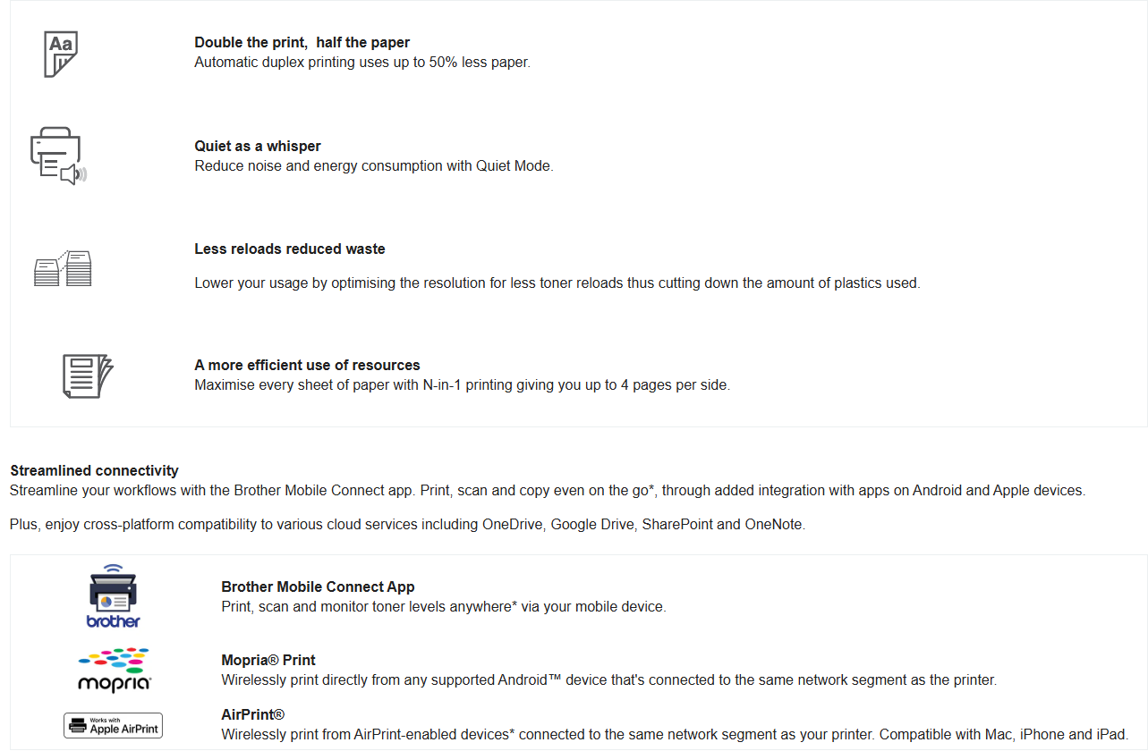This screenshot has height=751, width=1148.
Task: Click the 'Streamlined connectivity' section title
Action: coord(94,470)
